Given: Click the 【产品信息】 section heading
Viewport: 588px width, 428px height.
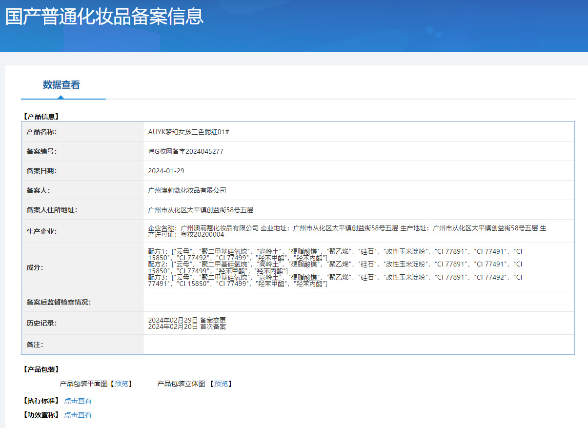Looking at the screenshot, I should [41, 117].
